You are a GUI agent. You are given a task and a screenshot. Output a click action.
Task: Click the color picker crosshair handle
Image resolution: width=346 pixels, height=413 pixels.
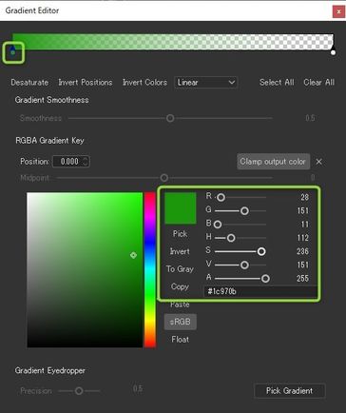[133, 255]
